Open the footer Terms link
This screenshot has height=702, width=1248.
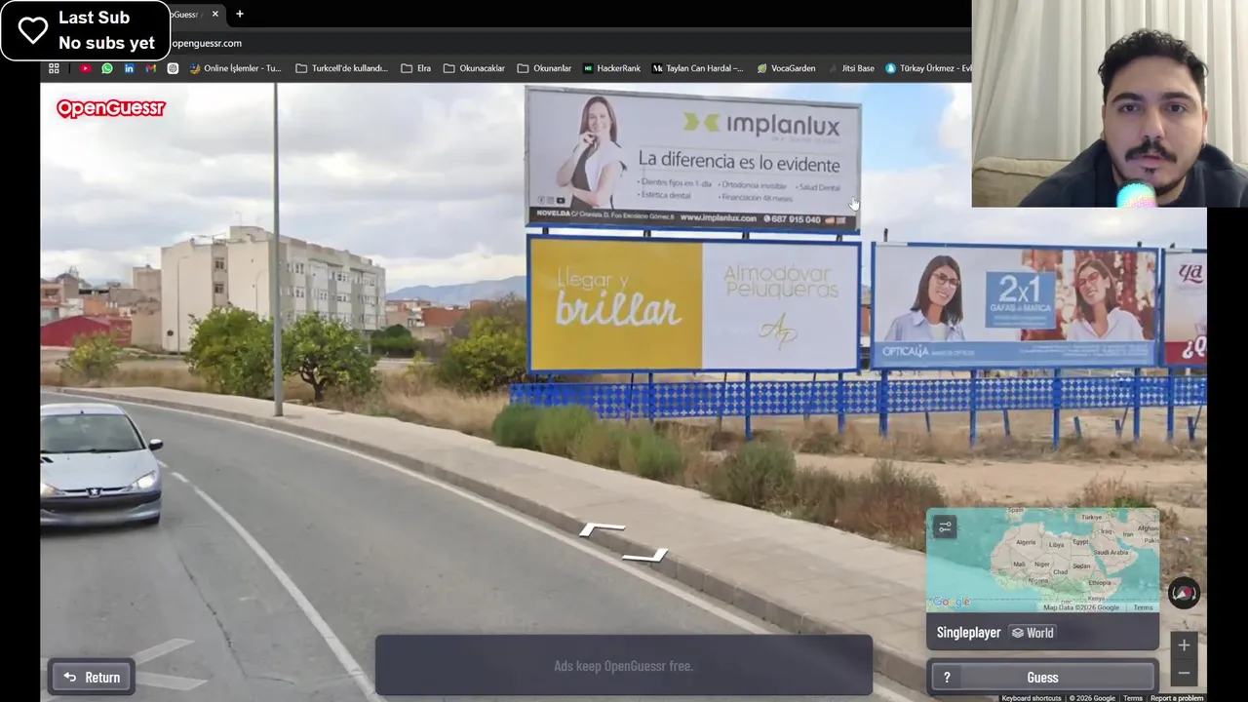point(1133,698)
